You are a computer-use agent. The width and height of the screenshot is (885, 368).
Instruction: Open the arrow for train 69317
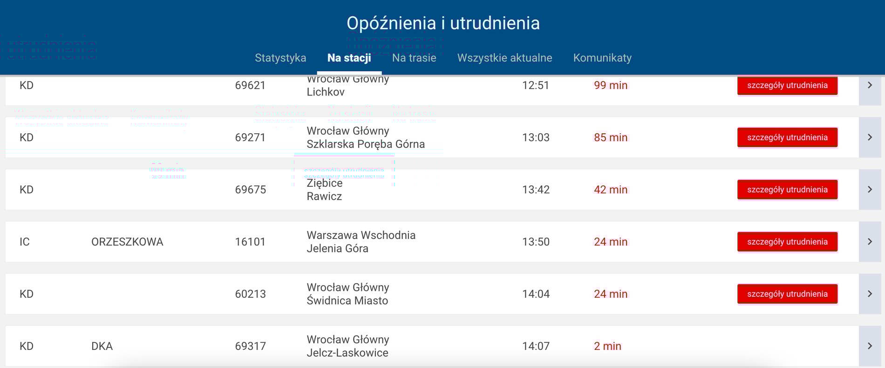click(870, 346)
